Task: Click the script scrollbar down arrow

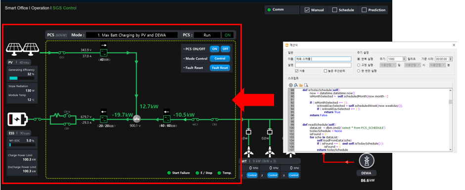Action: (451, 150)
